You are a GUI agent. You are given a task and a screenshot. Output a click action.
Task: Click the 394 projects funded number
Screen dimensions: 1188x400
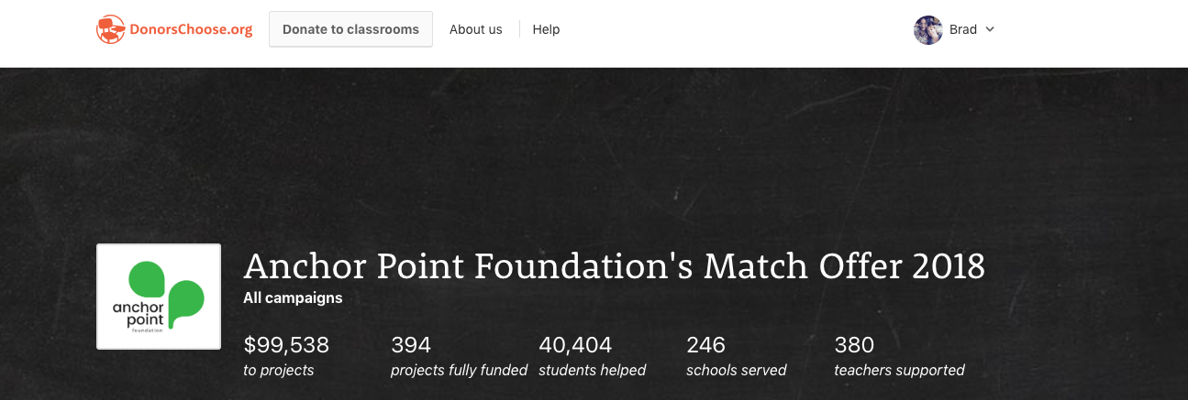pyautogui.click(x=411, y=345)
